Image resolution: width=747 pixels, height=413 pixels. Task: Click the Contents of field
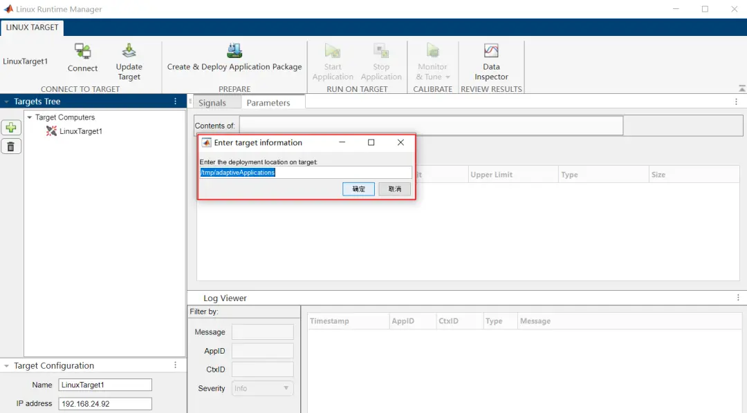pos(431,126)
